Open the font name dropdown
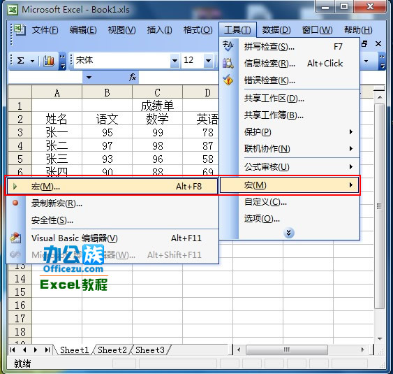Image resolution: width=393 pixels, height=374 pixels. click(x=175, y=61)
